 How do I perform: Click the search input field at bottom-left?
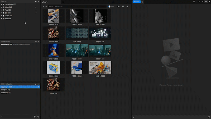pos(17,117)
